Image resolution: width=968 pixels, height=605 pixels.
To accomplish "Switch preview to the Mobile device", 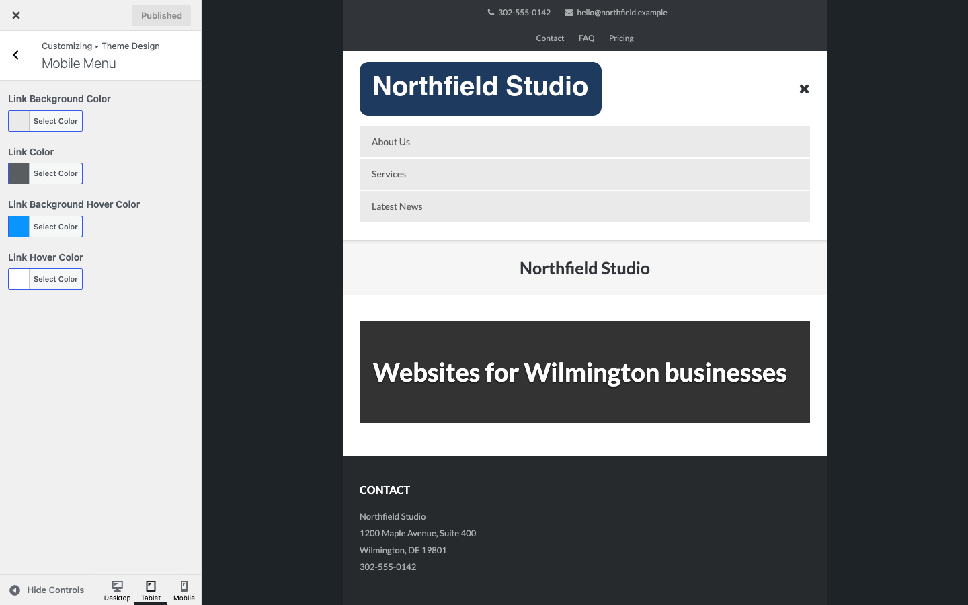I will pyautogui.click(x=184, y=590).
